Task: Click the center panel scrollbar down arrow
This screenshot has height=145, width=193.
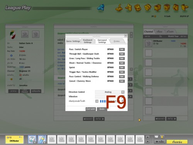Action: (131, 69)
